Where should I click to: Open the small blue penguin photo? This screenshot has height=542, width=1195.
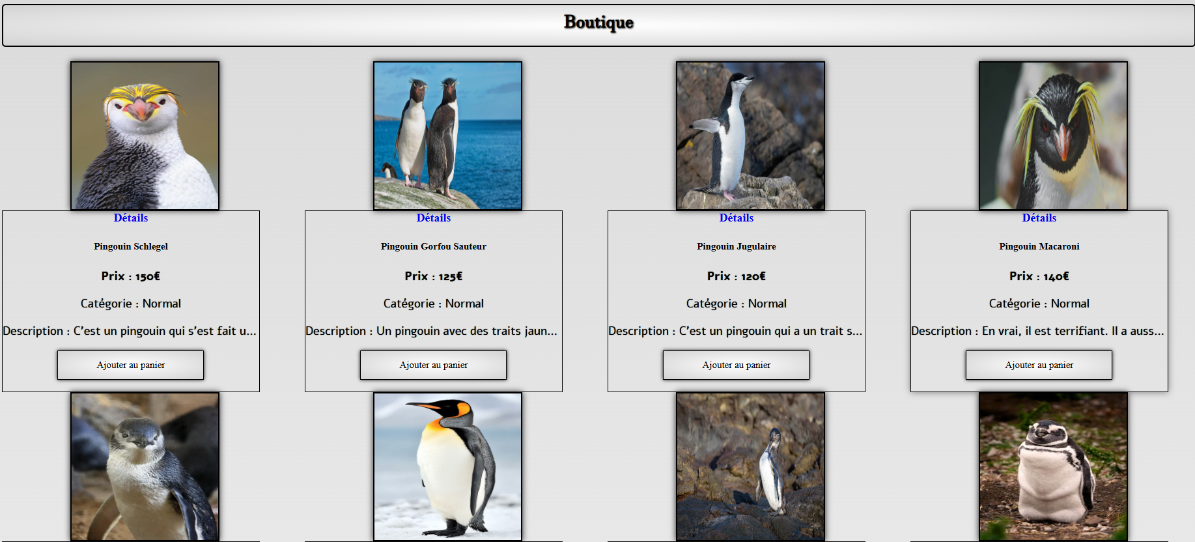[145, 466]
